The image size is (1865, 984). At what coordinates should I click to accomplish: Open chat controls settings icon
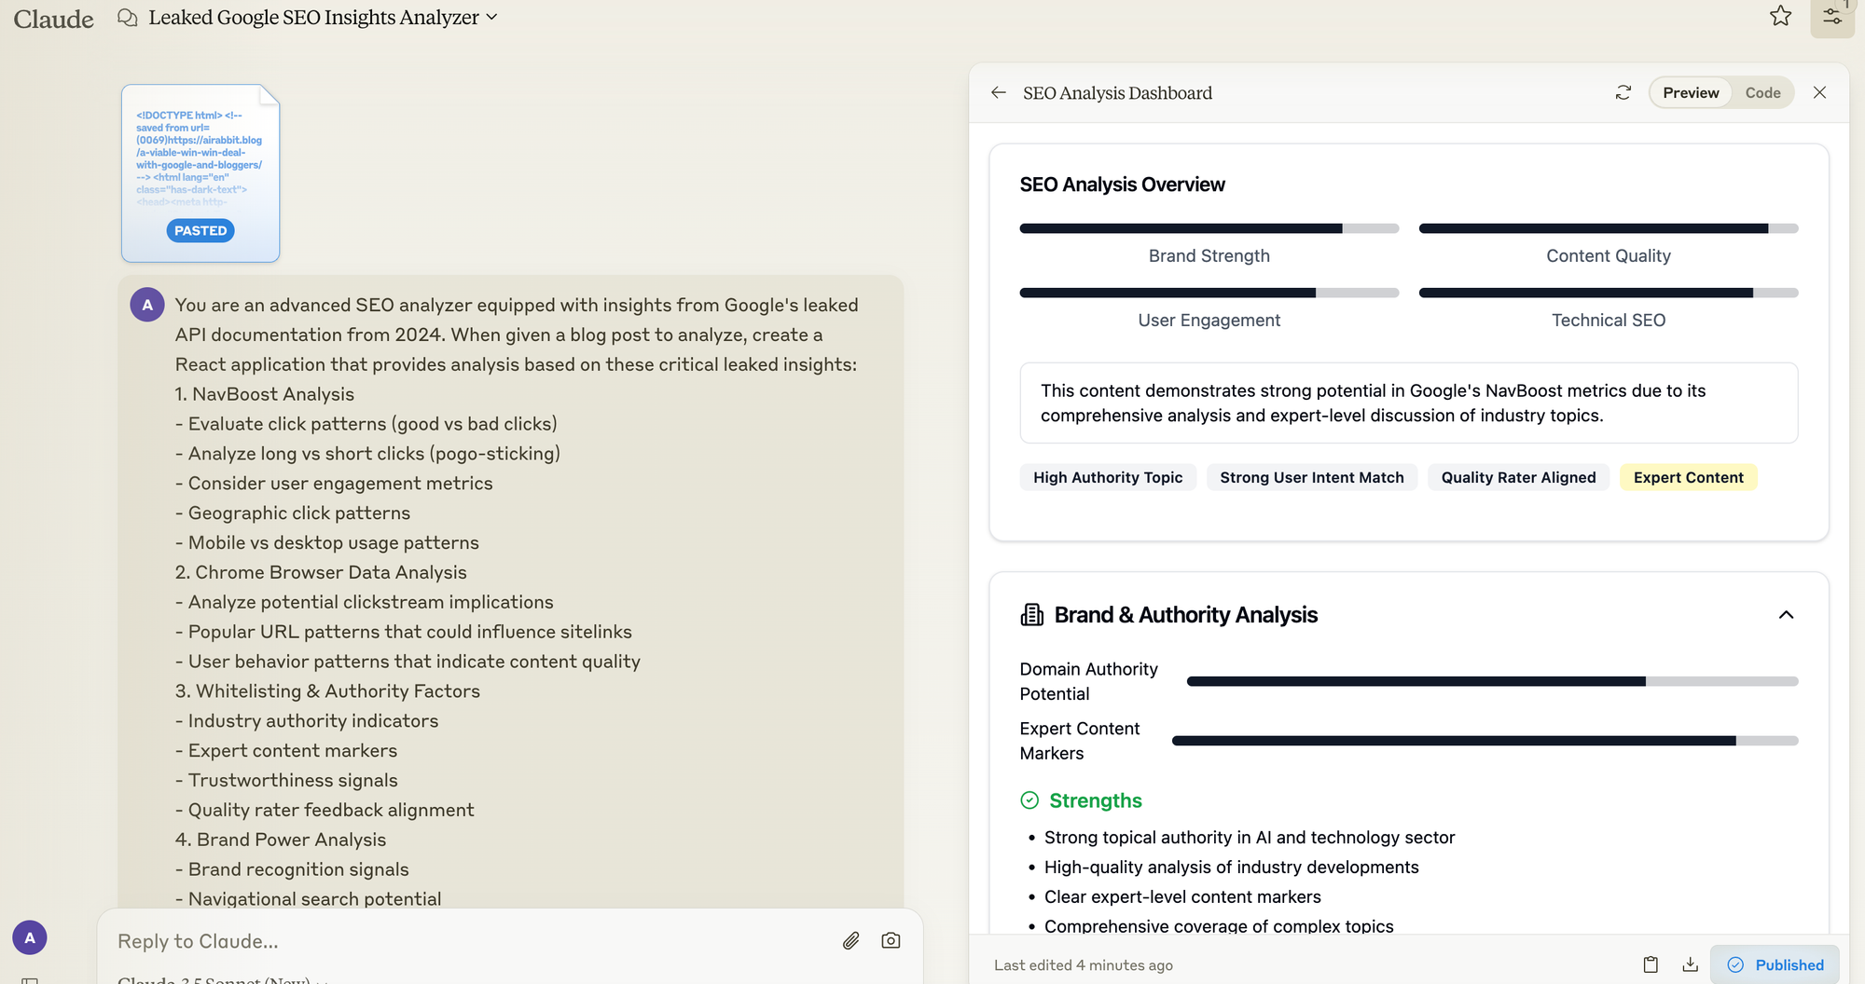1831,16
